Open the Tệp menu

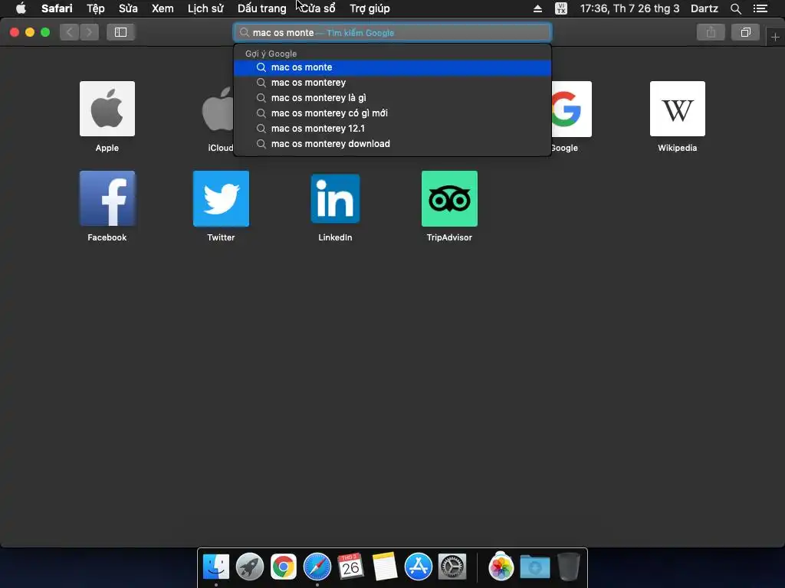96,8
